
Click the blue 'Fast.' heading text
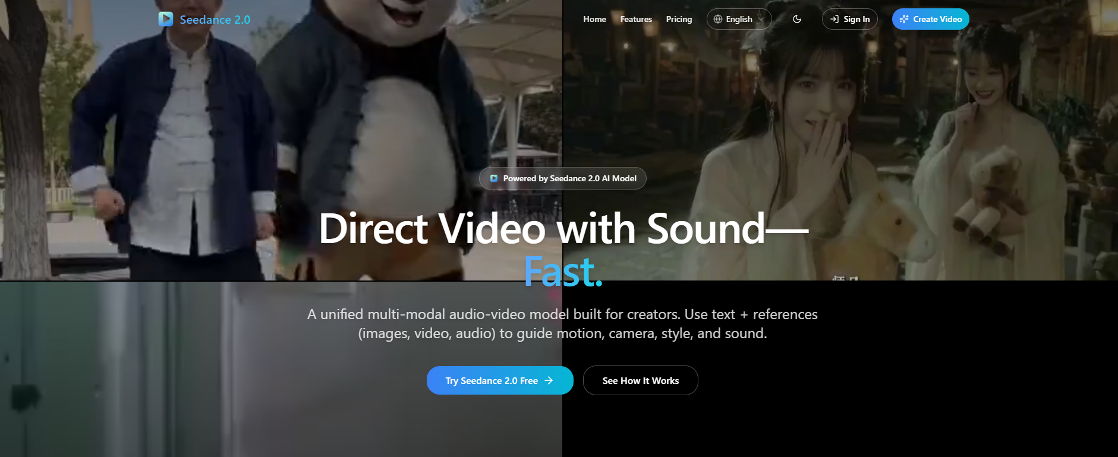pos(563,272)
